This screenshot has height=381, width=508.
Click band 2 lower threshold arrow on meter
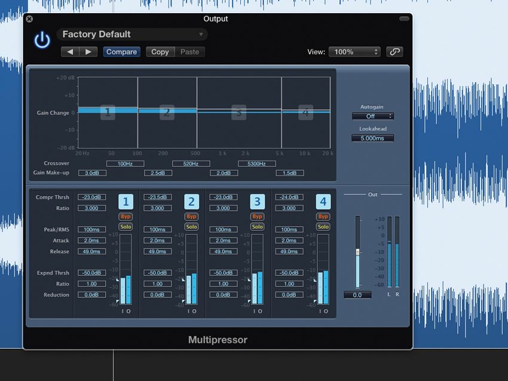click(x=183, y=302)
